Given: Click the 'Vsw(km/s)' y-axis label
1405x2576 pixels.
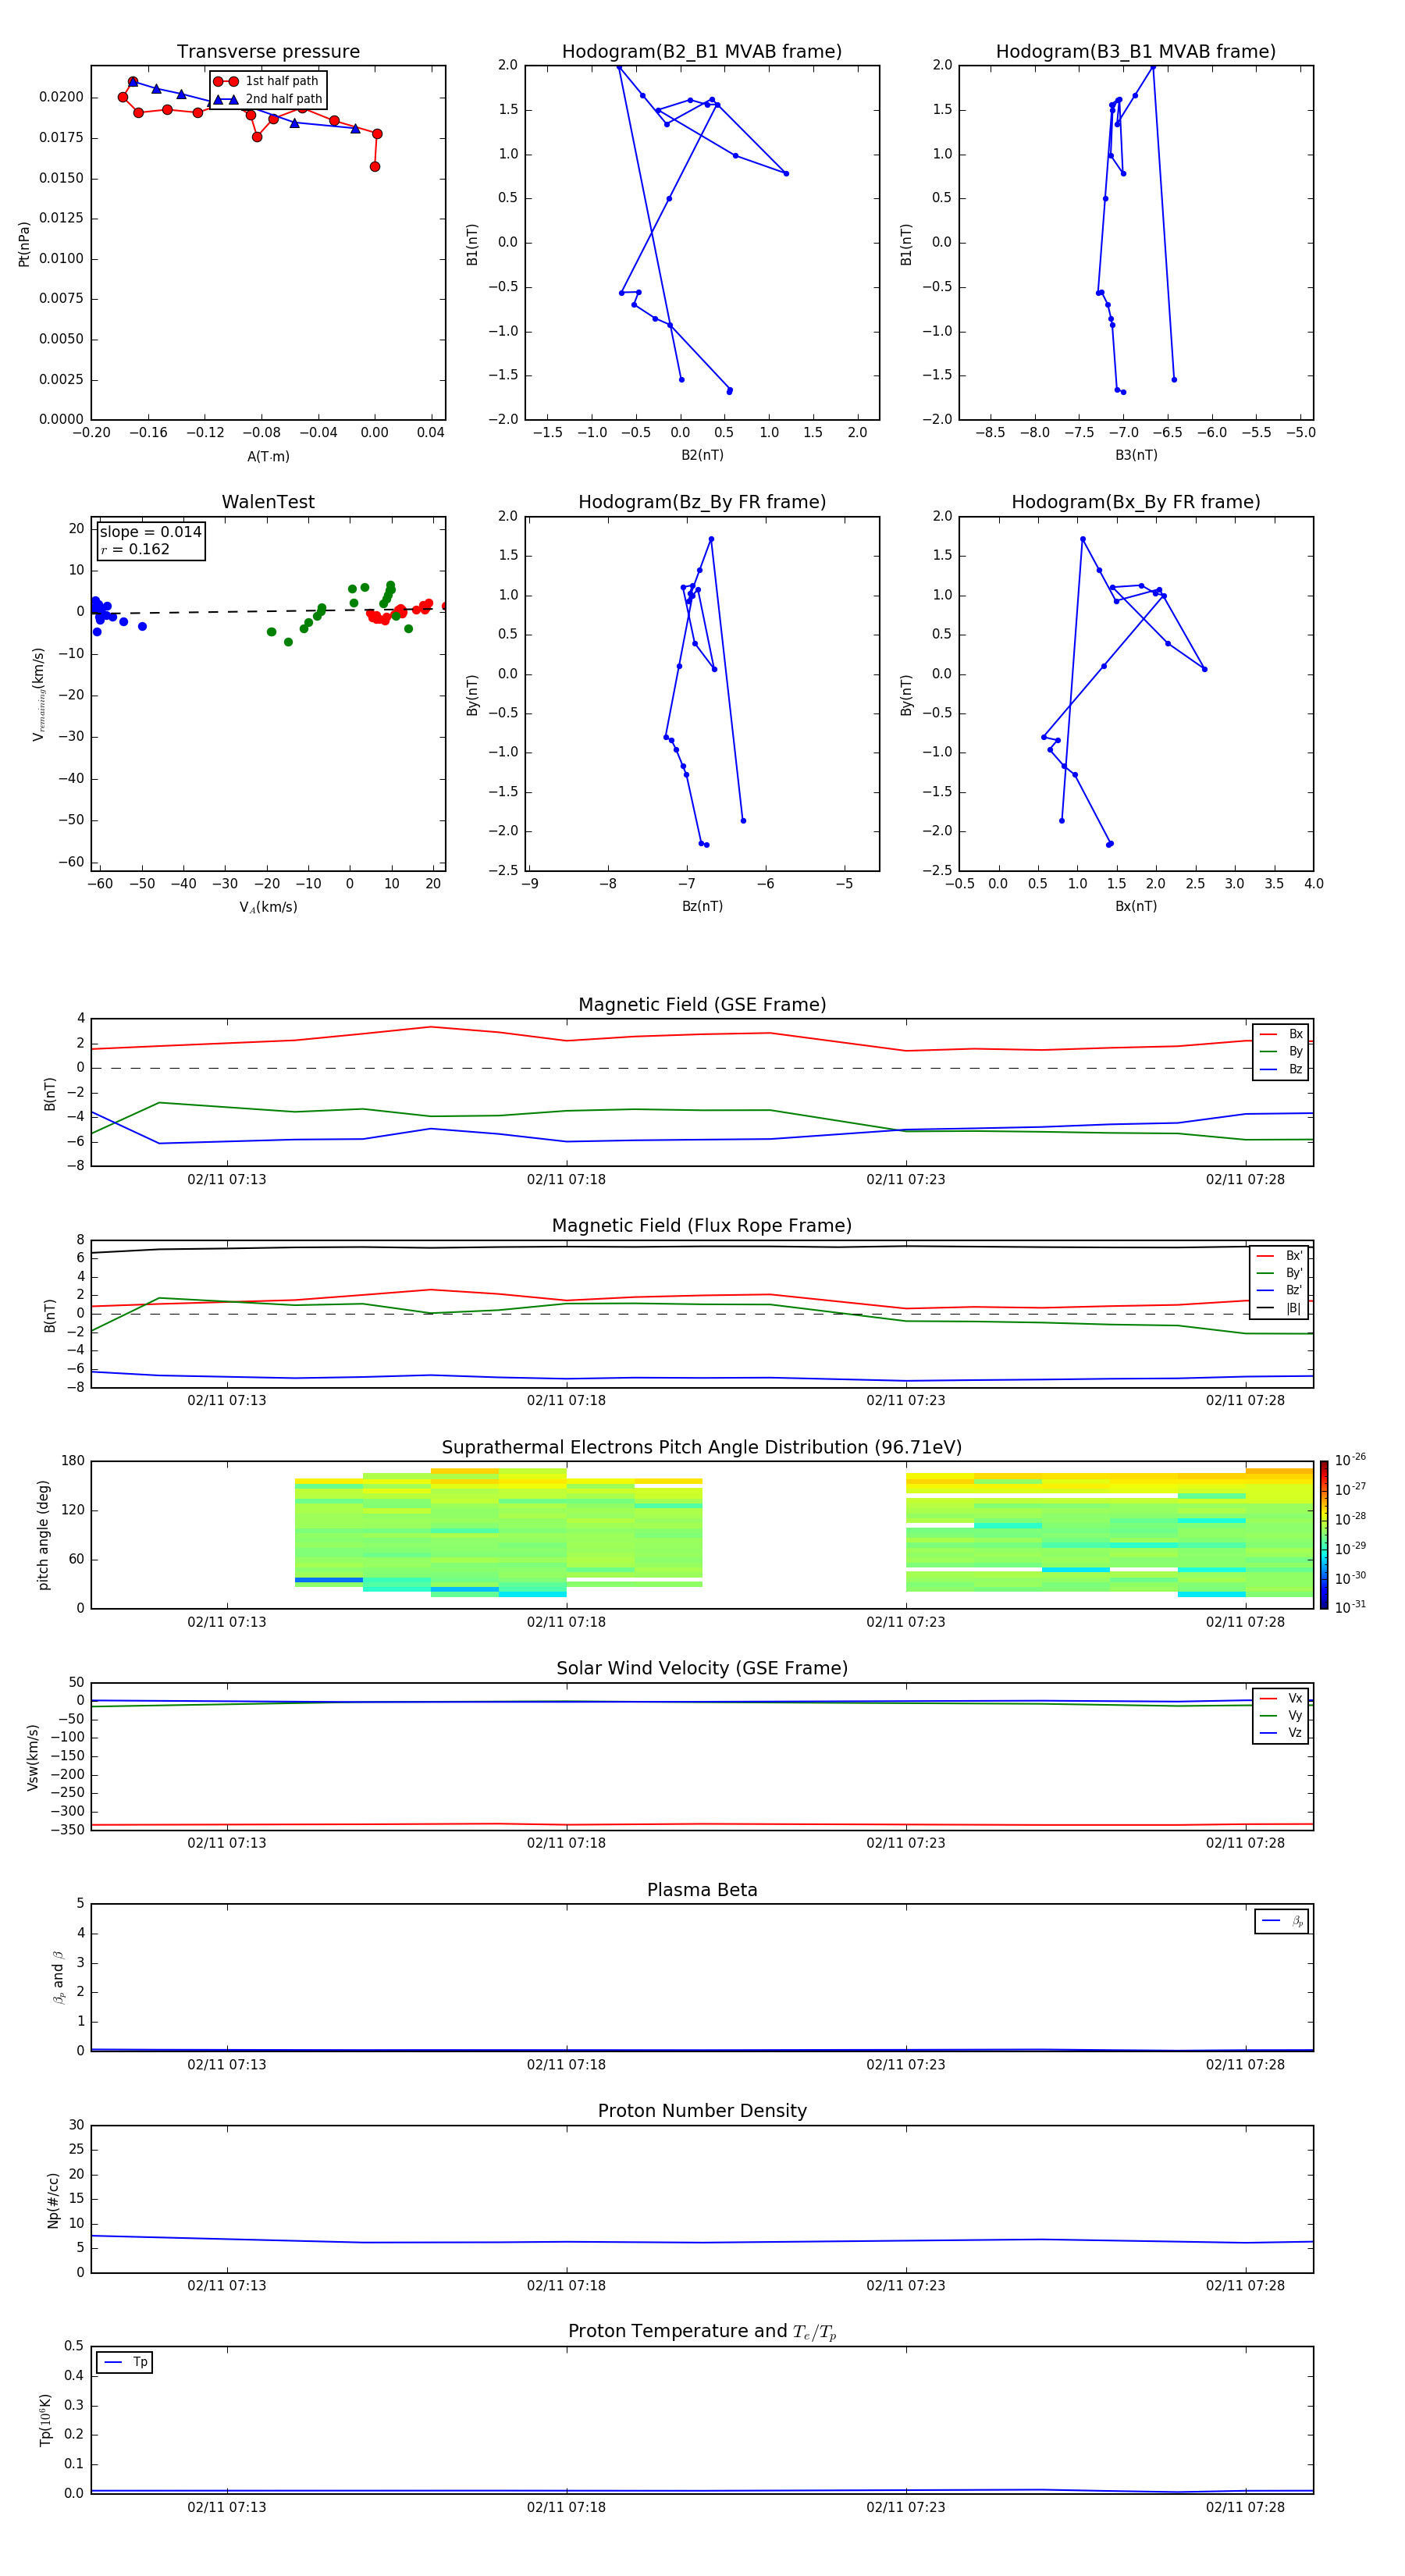Looking at the screenshot, I should click(x=32, y=1757).
